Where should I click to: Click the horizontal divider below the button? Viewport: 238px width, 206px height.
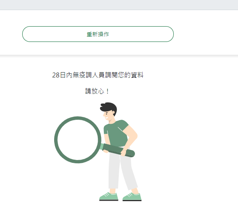point(119,56)
